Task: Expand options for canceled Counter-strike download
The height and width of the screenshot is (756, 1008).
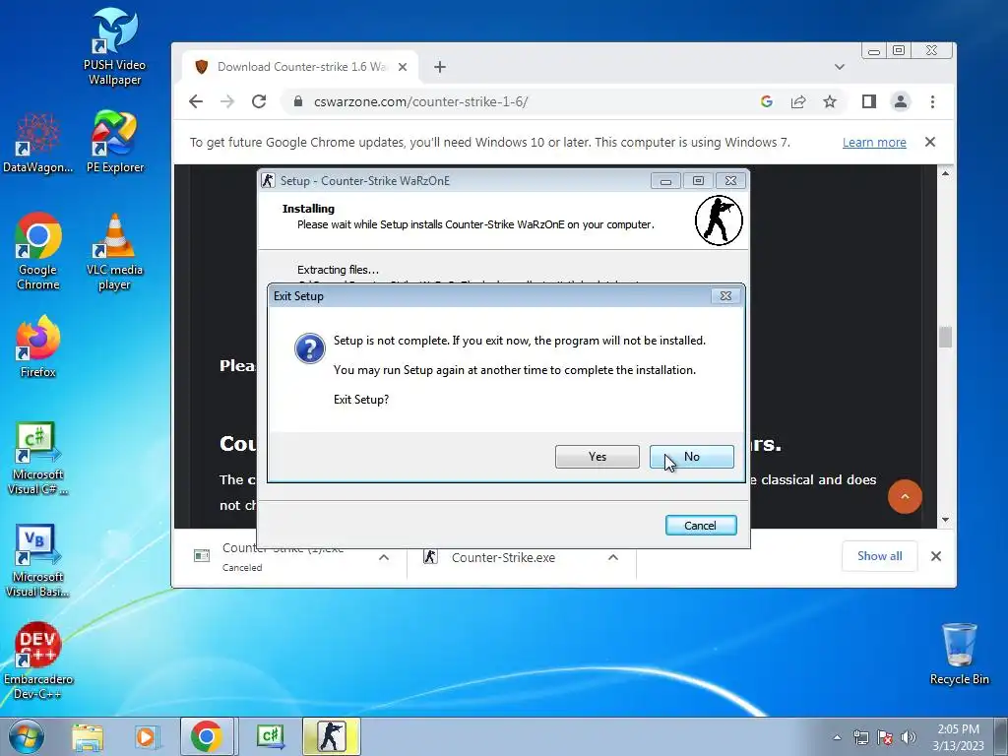Action: (384, 557)
